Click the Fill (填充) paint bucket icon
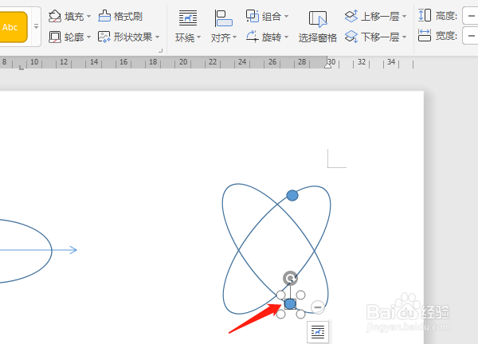This screenshot has width=478, height=344. 54,16
